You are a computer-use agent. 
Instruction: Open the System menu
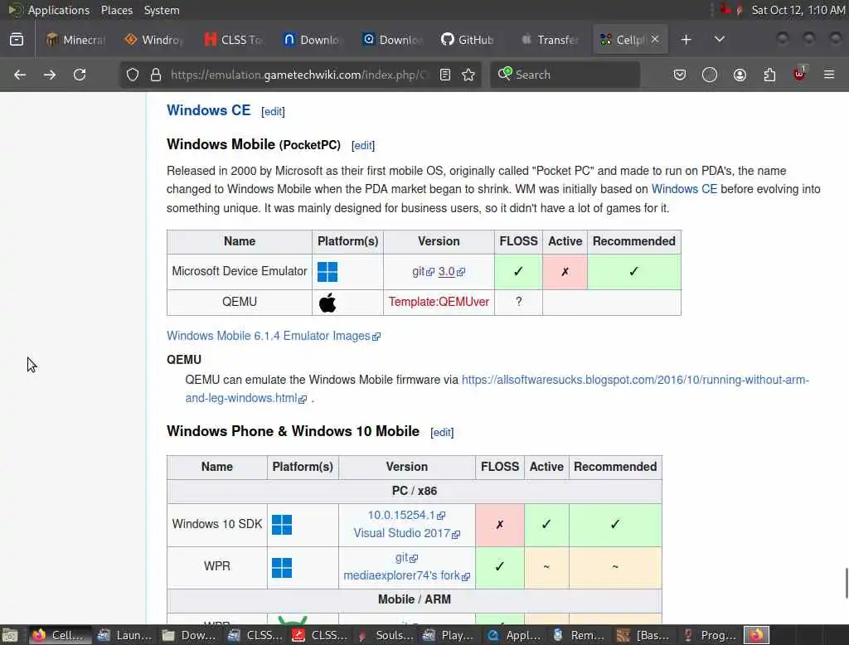tap(162, 10)
